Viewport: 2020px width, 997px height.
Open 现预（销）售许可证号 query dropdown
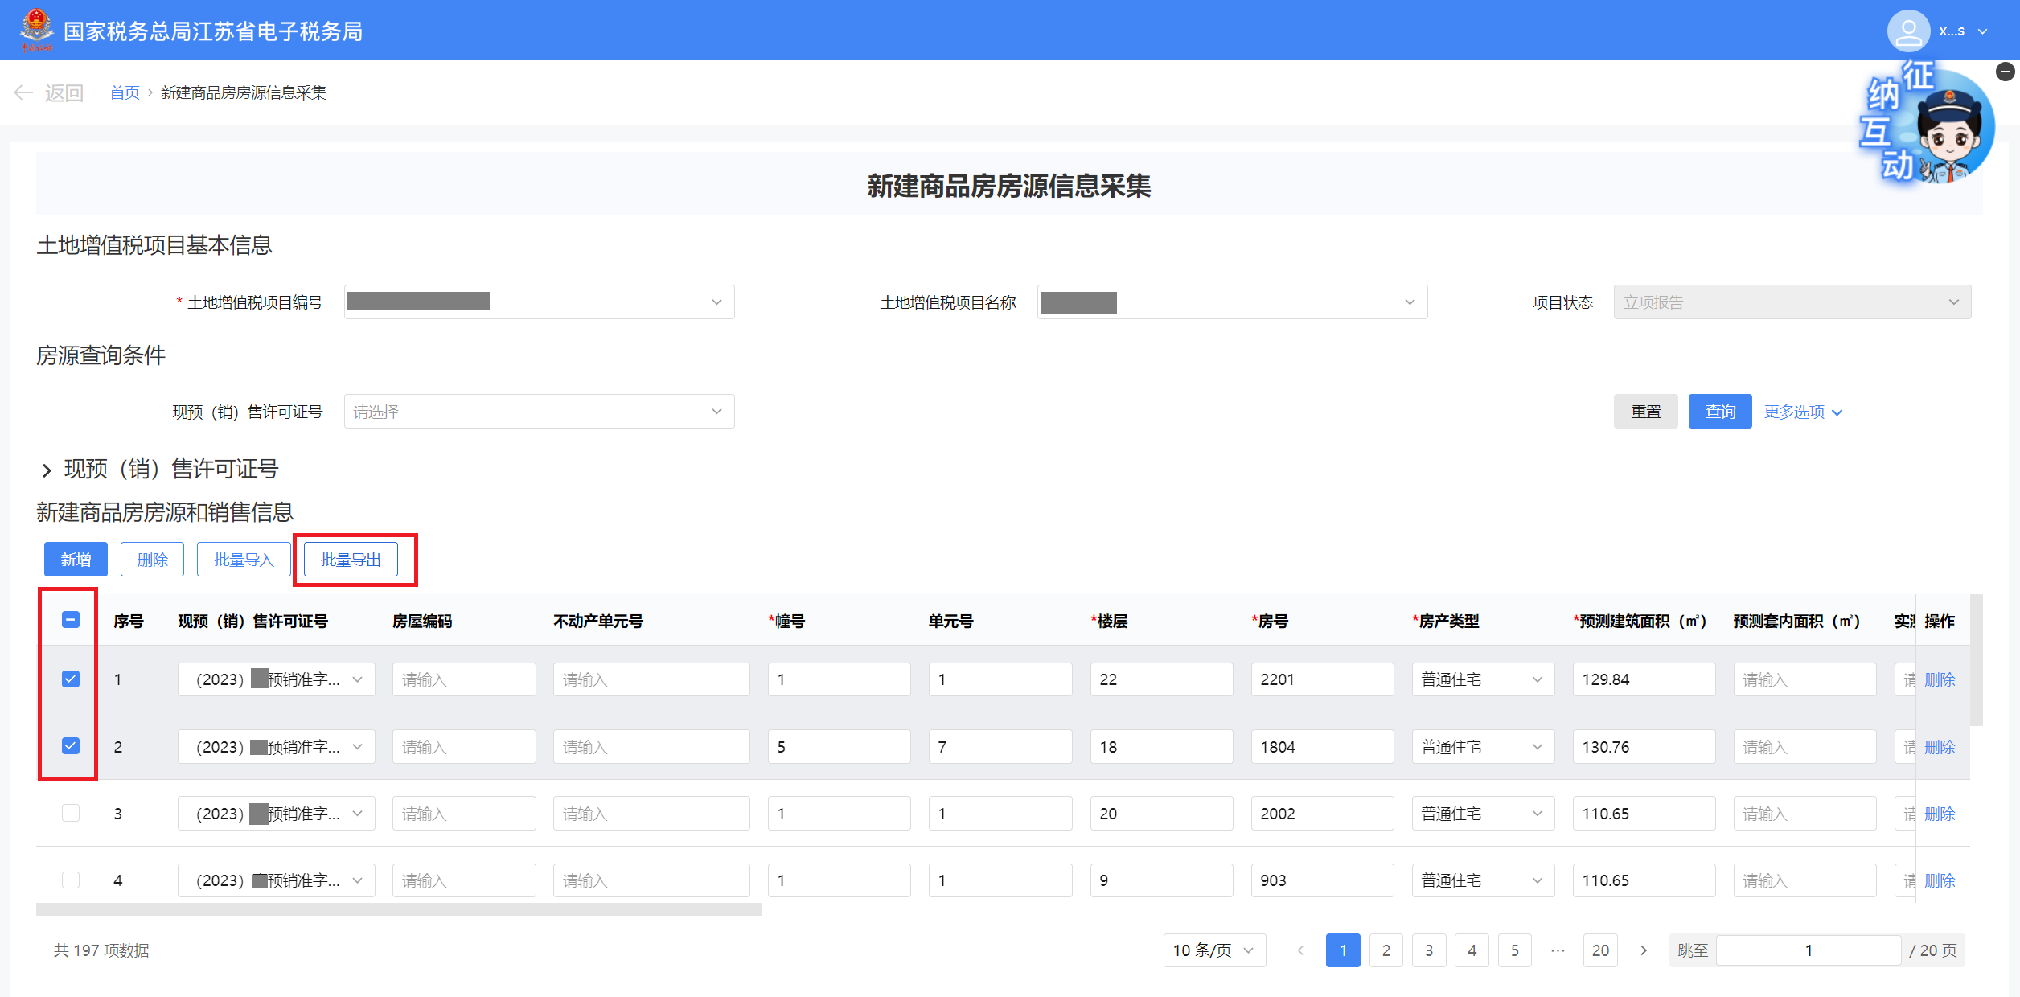(539, 412)
